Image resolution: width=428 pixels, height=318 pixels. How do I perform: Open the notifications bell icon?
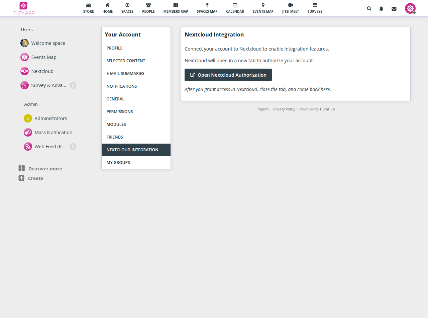[x=381, y=9]
